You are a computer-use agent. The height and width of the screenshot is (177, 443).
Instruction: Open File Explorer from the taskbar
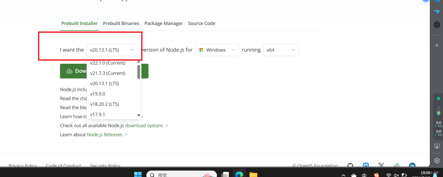click(x=253, y=174)
